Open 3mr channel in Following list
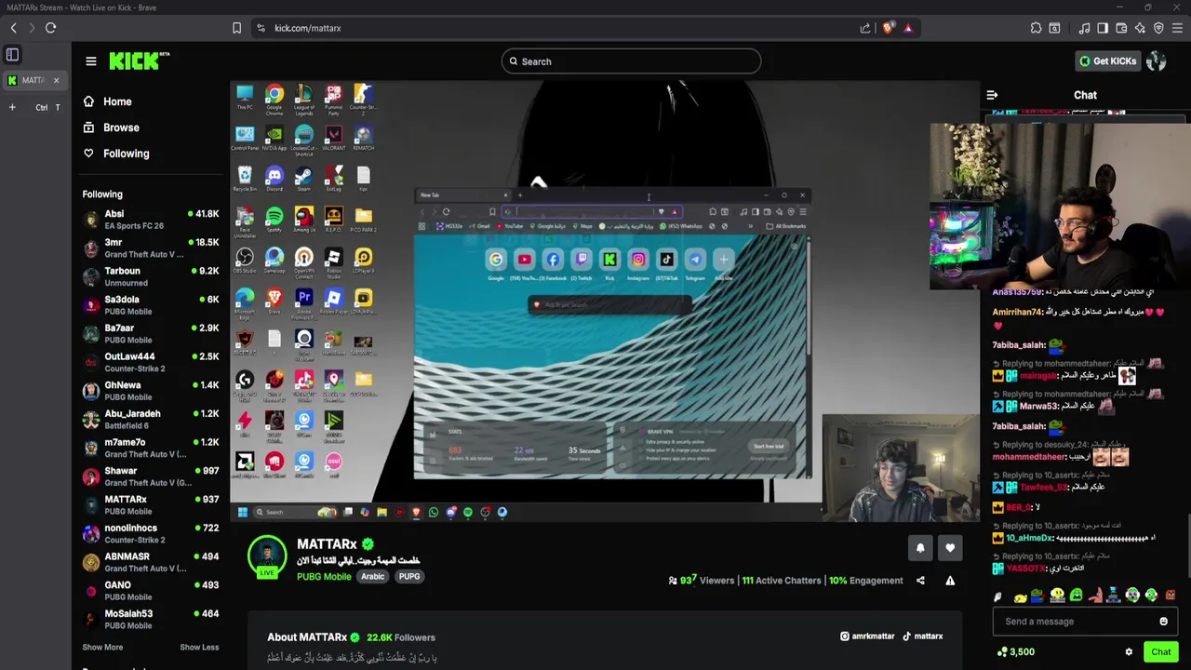Screen dimensions: 1191x670 click(x=151, y=248)
